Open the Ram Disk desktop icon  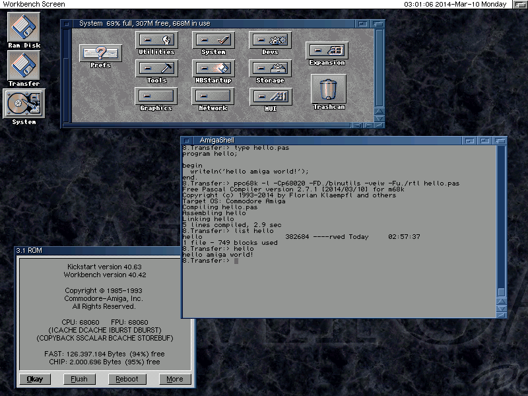point(24,30)
